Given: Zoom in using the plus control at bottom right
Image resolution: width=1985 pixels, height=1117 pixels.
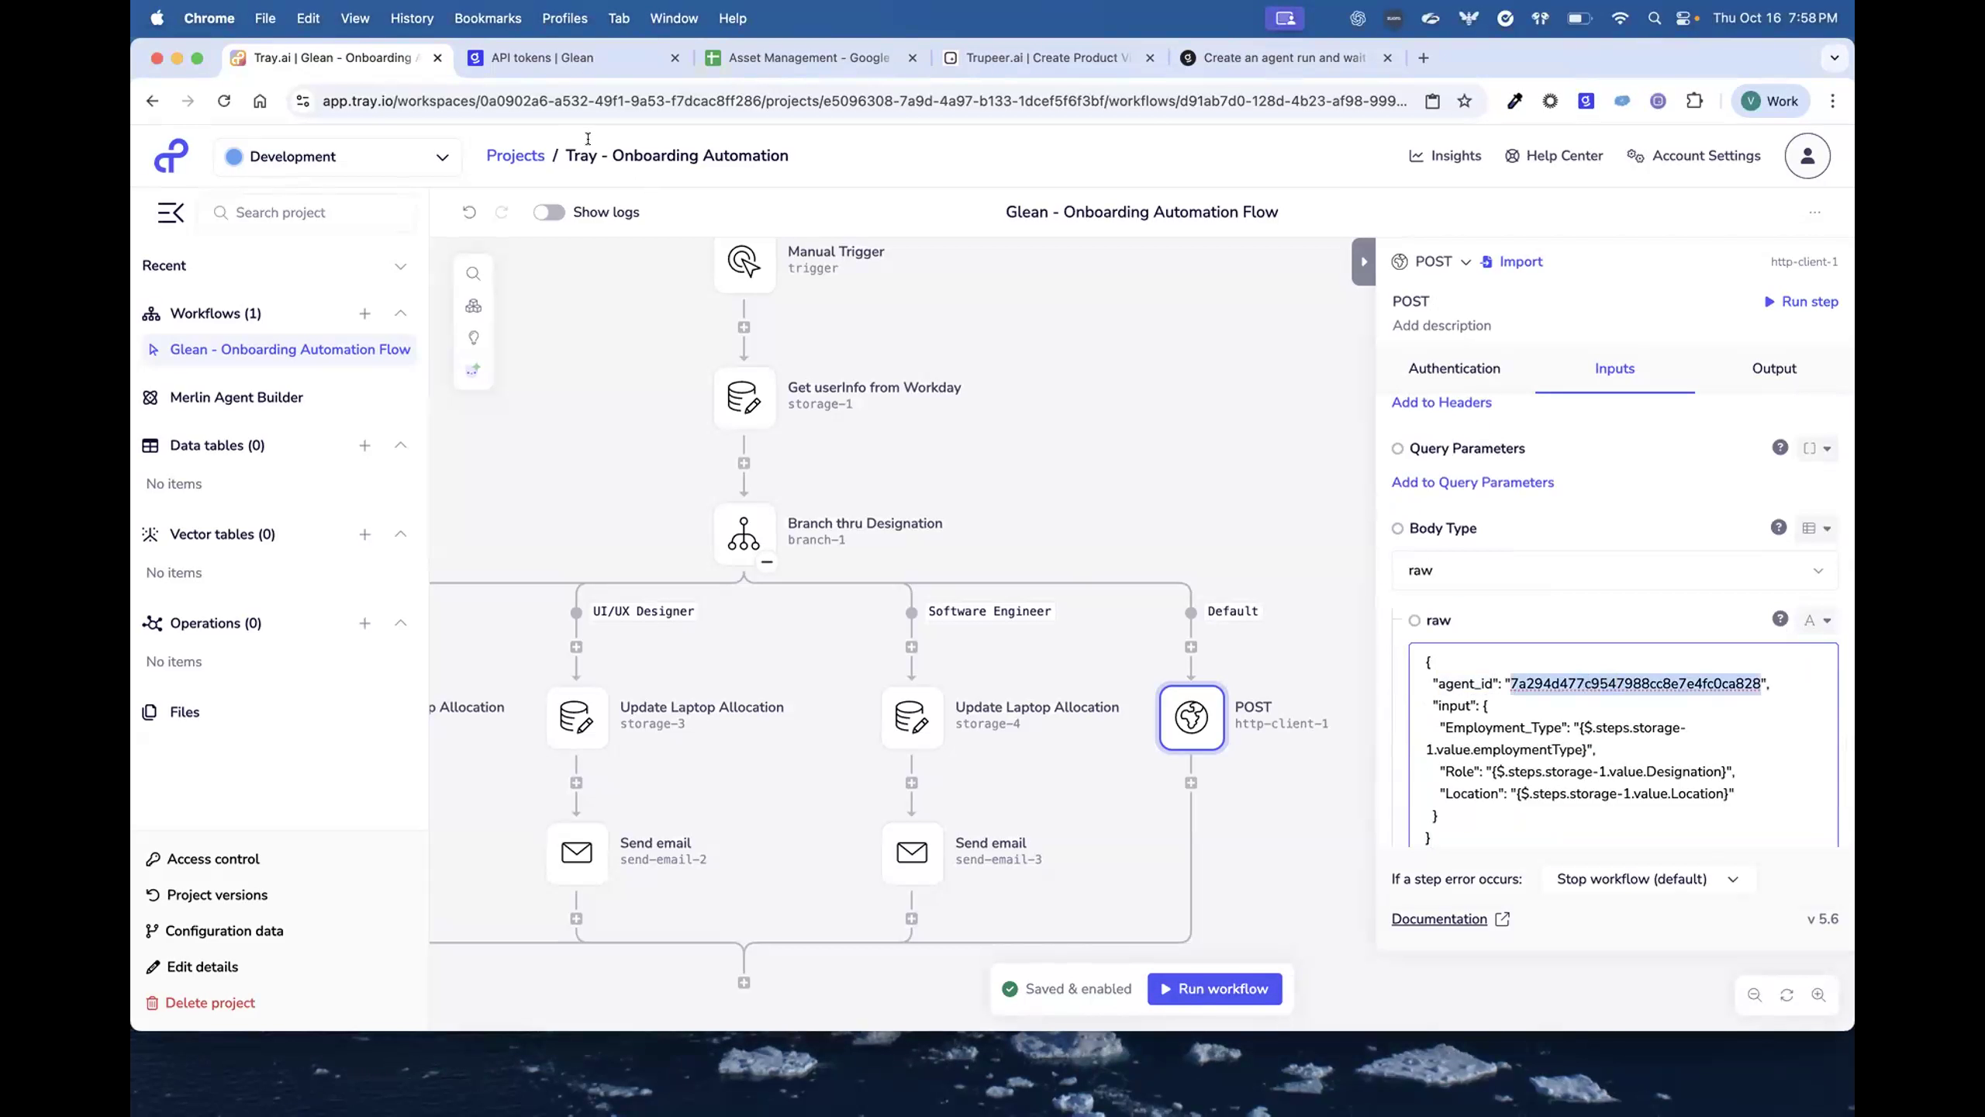Looking at the screenshot, I should (1819, 995).
